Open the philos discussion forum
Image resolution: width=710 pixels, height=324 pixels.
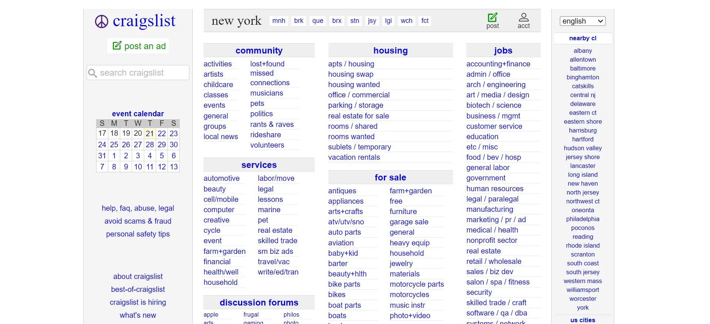point(291,314)
